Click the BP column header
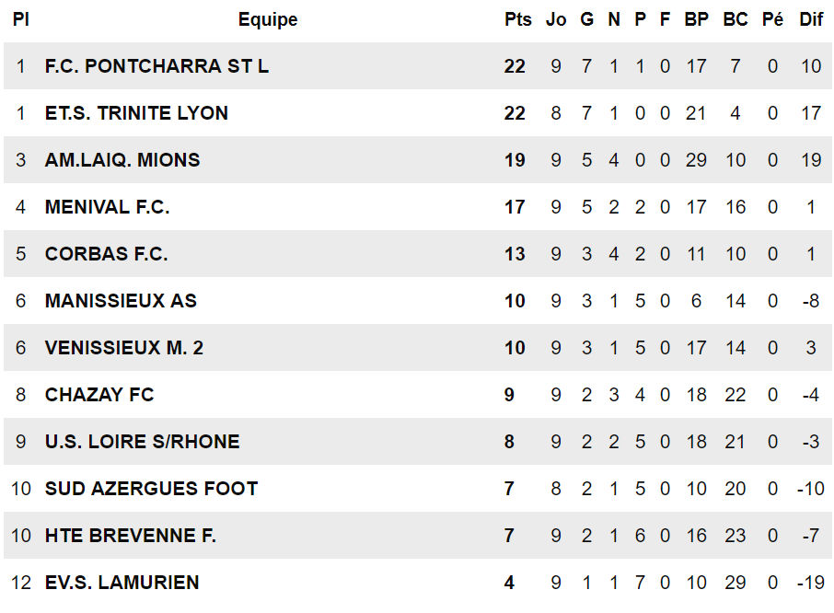 point(697,19)
